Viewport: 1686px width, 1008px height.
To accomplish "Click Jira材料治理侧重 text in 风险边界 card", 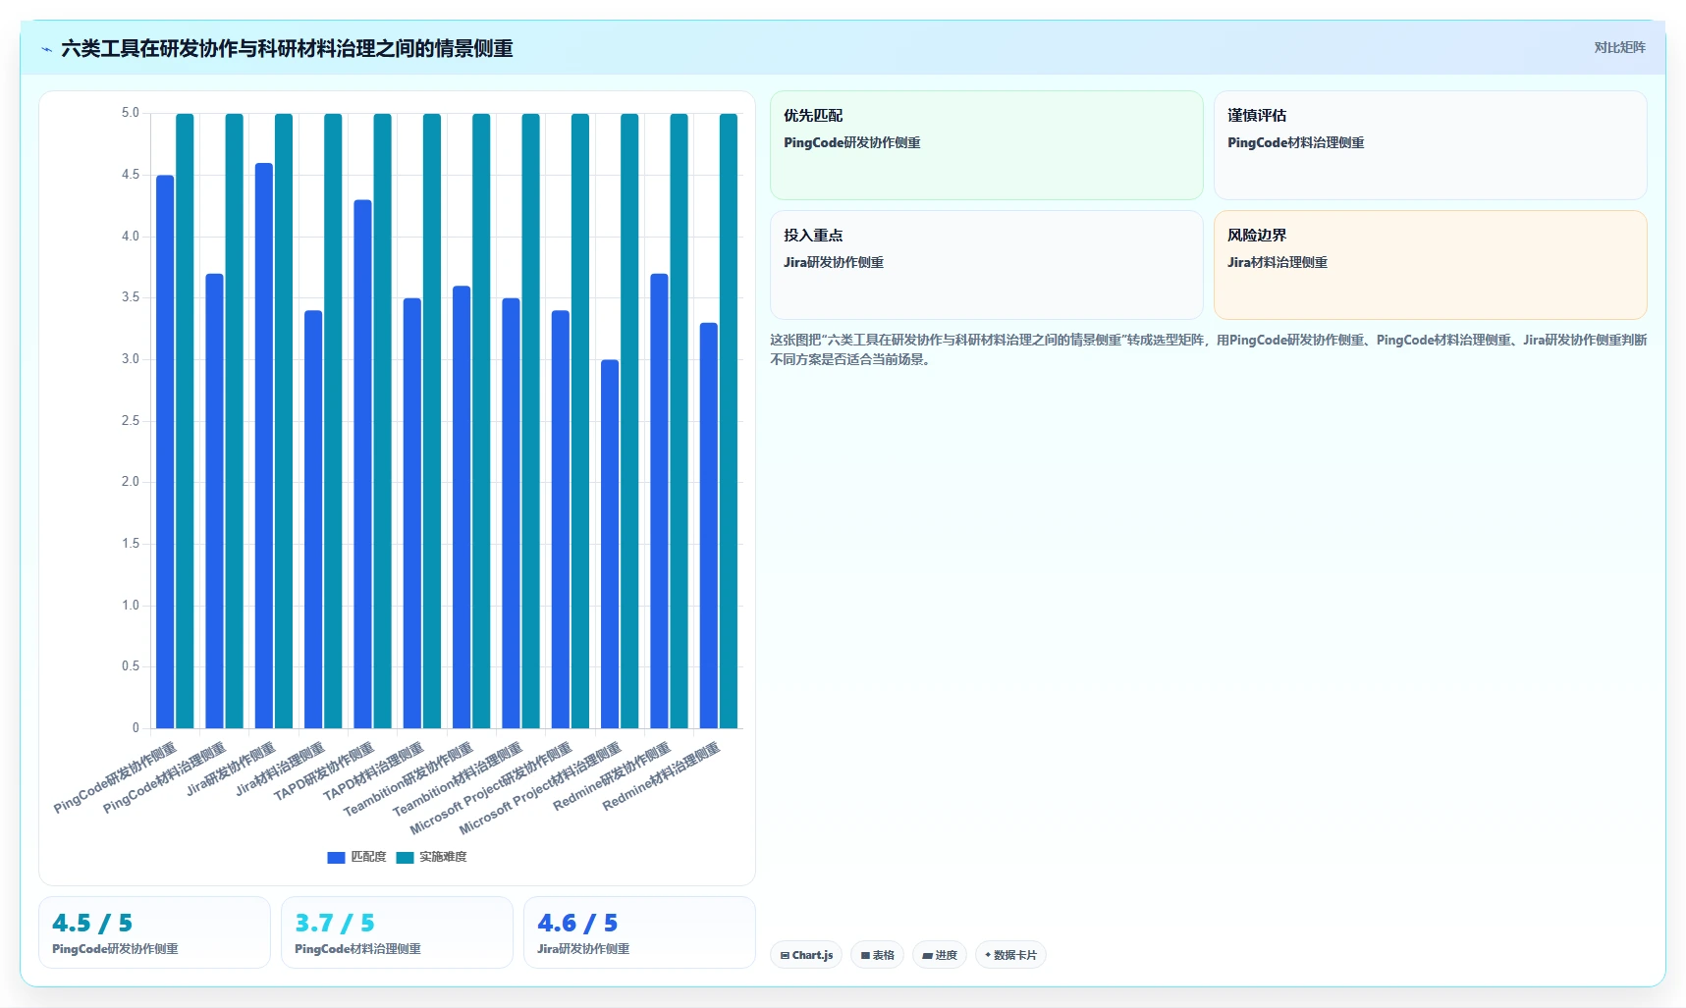I will (x=1278, y=263).
